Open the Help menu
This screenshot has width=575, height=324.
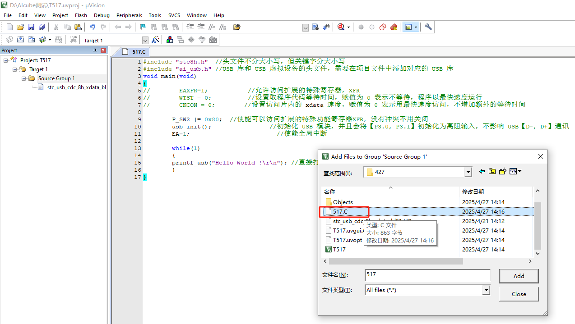pyautogui.click(x=218, y=15)
